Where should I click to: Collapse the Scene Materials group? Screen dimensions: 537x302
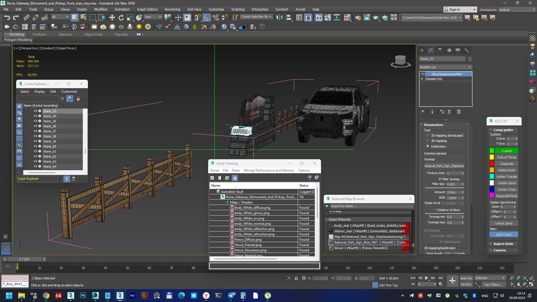click(327, 219)
